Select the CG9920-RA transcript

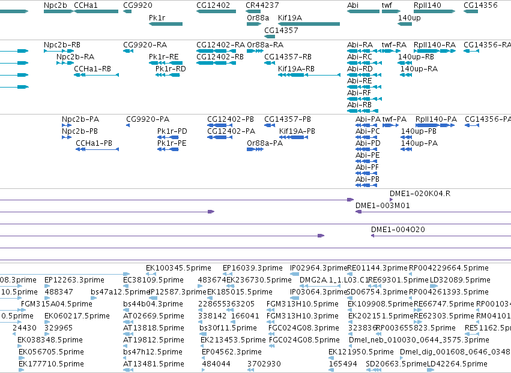(x=128, y=51)
